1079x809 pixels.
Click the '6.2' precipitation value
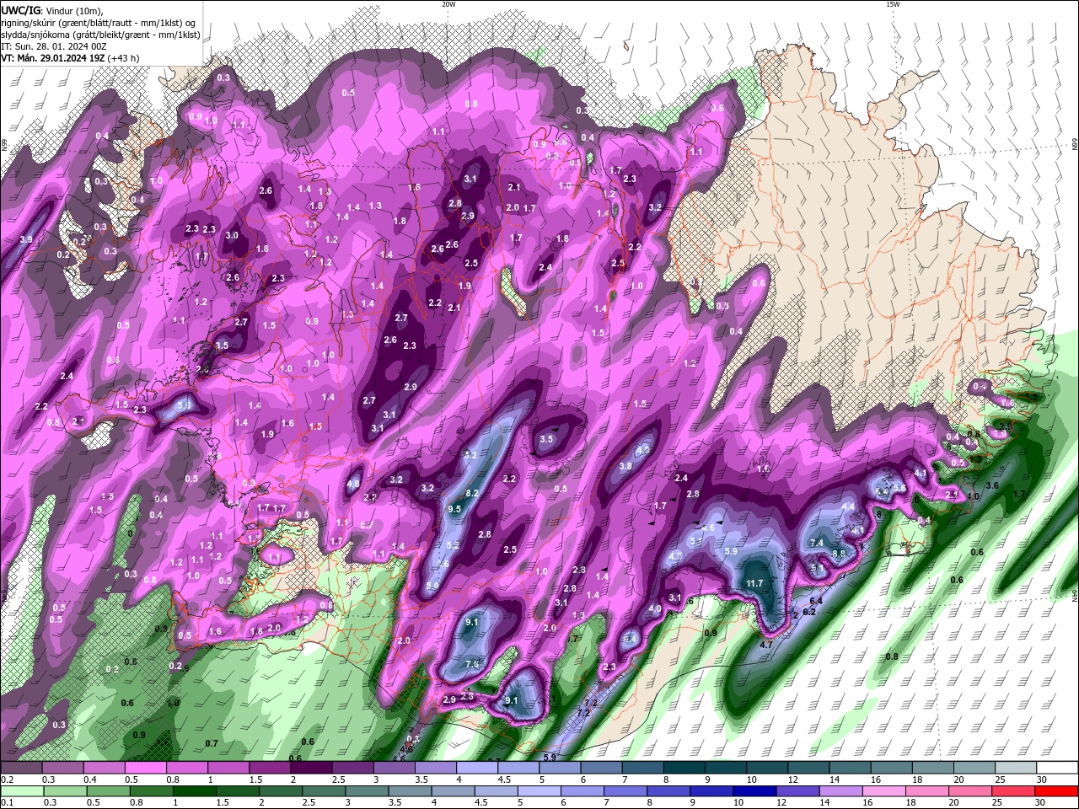click(x=809, y=612)
